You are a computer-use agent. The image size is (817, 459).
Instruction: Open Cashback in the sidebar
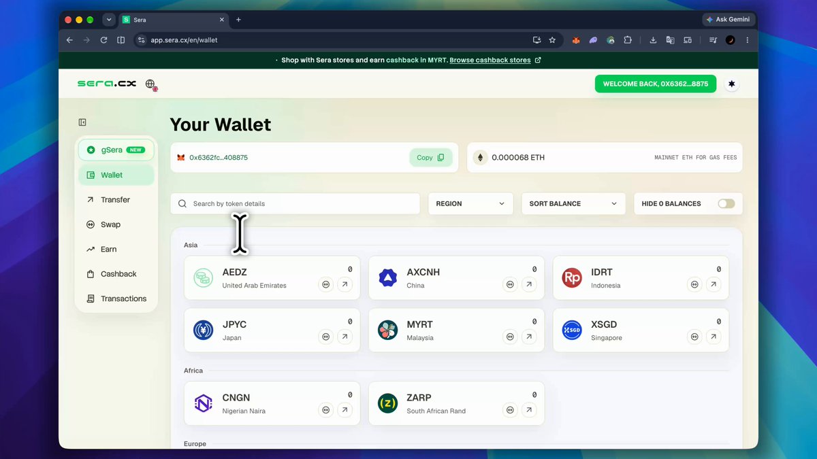coord(116,274)
